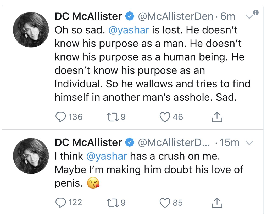The image size is (267, 214).
Task: Open the profile picture on second tweet
Action: click(31, 156)
